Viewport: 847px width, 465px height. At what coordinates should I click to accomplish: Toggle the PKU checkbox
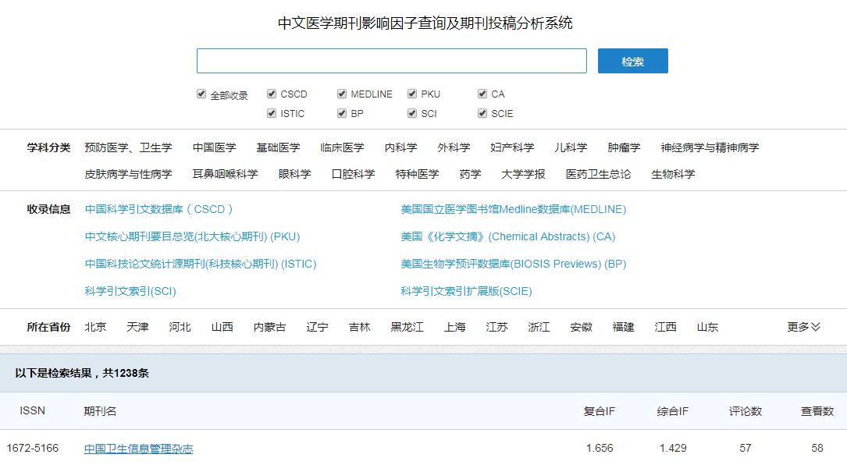pos(412,94)
